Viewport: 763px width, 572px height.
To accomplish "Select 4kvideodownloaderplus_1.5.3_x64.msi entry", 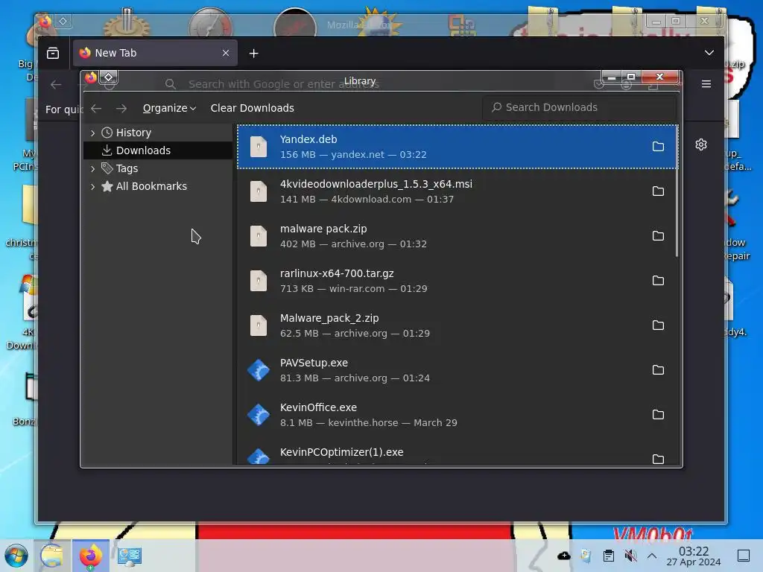I will coord(457,191).
